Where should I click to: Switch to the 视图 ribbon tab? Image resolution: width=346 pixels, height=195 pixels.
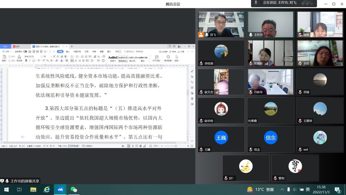(x=102, y=52)
